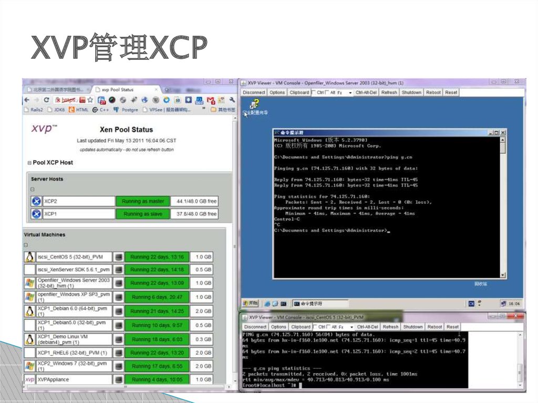Click Disconnect in Windows Server 2003 console
Screen dimensions: 538x403
coord(254,92)
